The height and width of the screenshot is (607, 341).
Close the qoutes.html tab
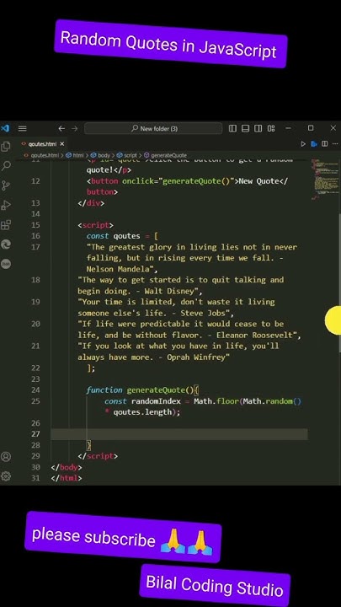tap(62, 144)
